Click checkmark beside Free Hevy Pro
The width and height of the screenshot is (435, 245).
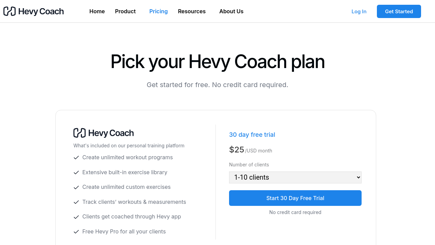(x=76, y=232)
